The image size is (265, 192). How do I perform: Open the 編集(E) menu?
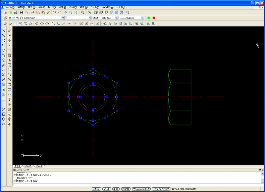click(21, 7)
